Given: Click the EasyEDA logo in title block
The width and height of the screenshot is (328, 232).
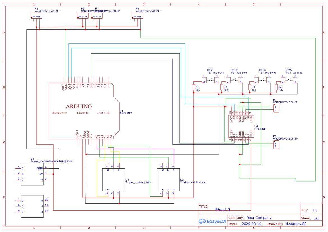Looking at the screenshot, I should (212, 221).
